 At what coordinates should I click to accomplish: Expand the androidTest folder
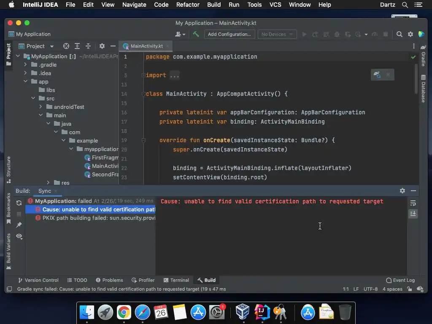[40, 107]
